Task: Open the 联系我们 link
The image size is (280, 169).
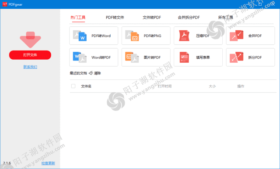Action: click(x=30, y=67)
